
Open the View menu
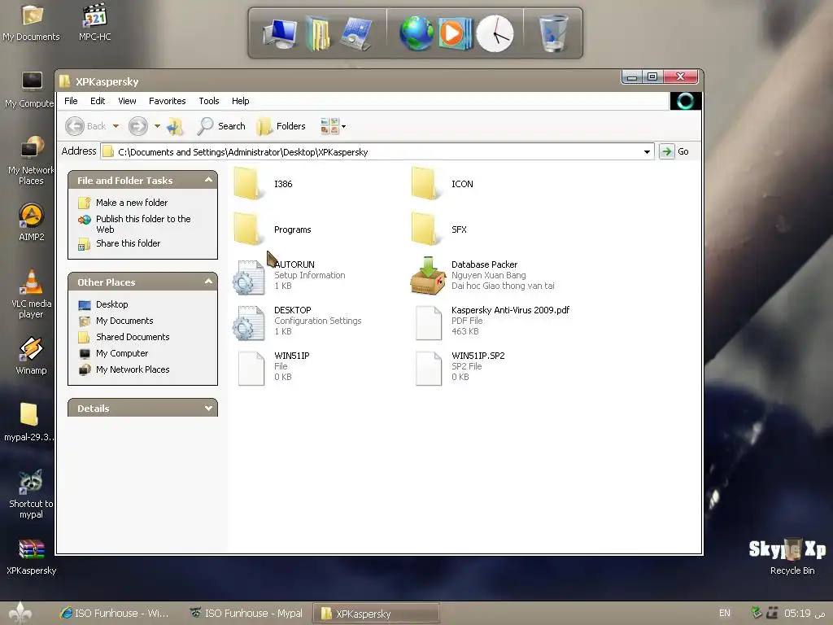(x=127, y=101)
